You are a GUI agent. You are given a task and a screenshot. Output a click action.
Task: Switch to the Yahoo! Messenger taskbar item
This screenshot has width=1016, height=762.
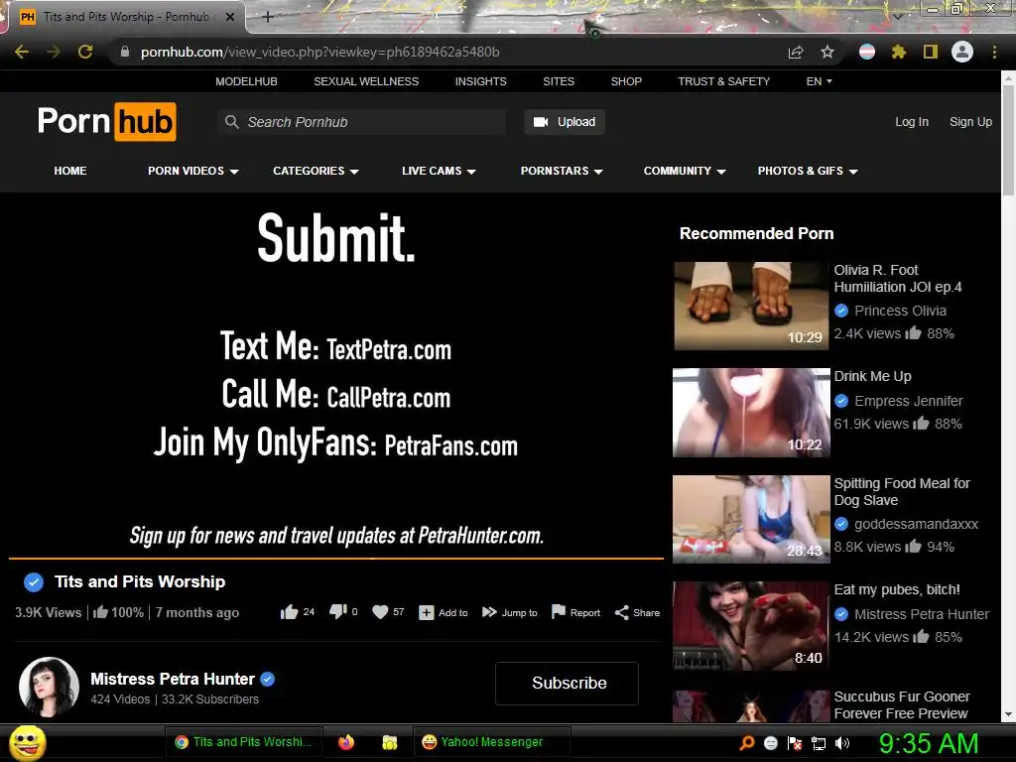(491, 742)
